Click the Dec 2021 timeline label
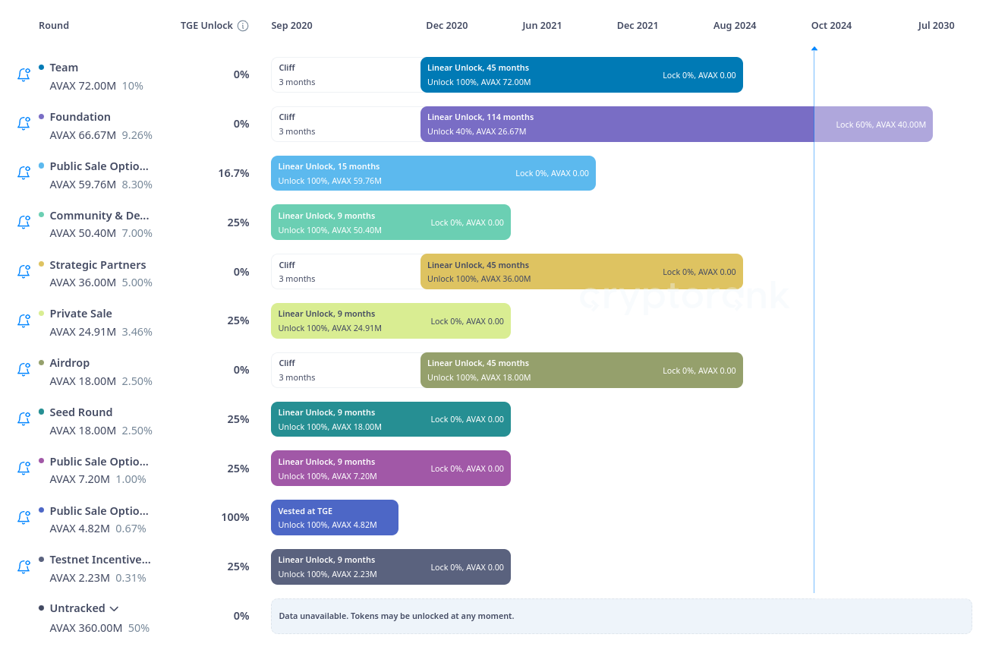 click(x=638, y=26)
